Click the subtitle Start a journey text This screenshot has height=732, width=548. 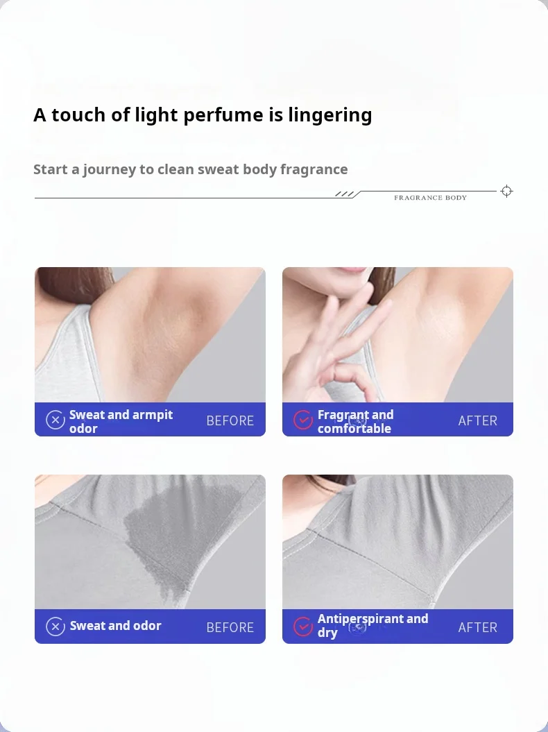(x=191, y=169)
